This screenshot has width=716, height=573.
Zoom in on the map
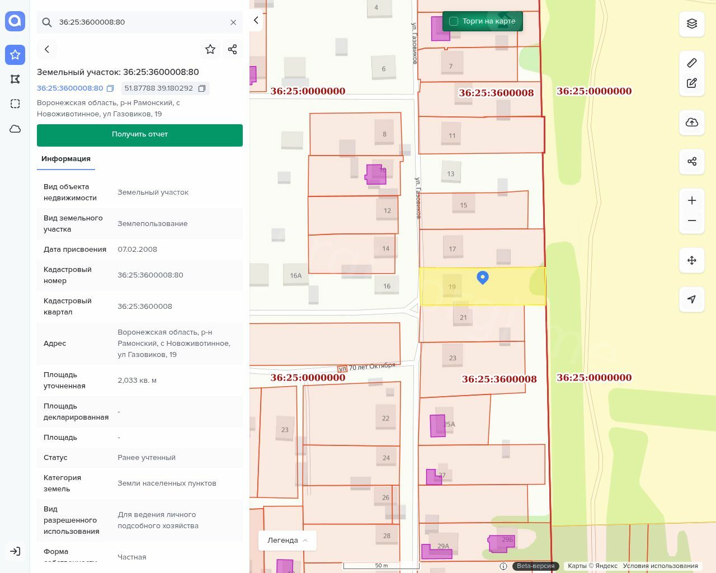pos(692,200)
